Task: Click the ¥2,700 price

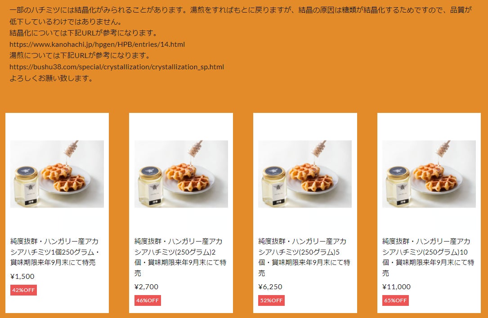Action: coord(146,287)
